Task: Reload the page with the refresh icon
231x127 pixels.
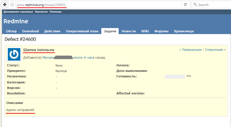Action: coord(186,5)
